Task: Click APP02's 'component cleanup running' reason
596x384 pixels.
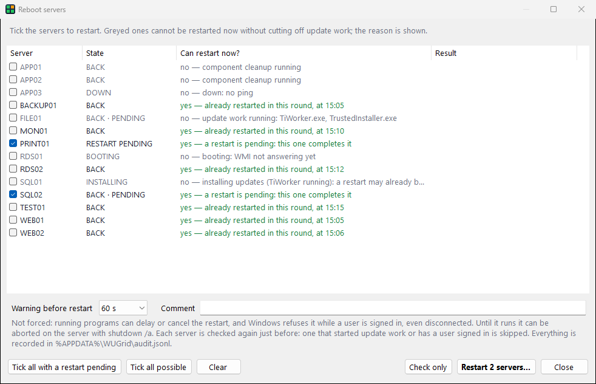Action: [x=240, y=80]
